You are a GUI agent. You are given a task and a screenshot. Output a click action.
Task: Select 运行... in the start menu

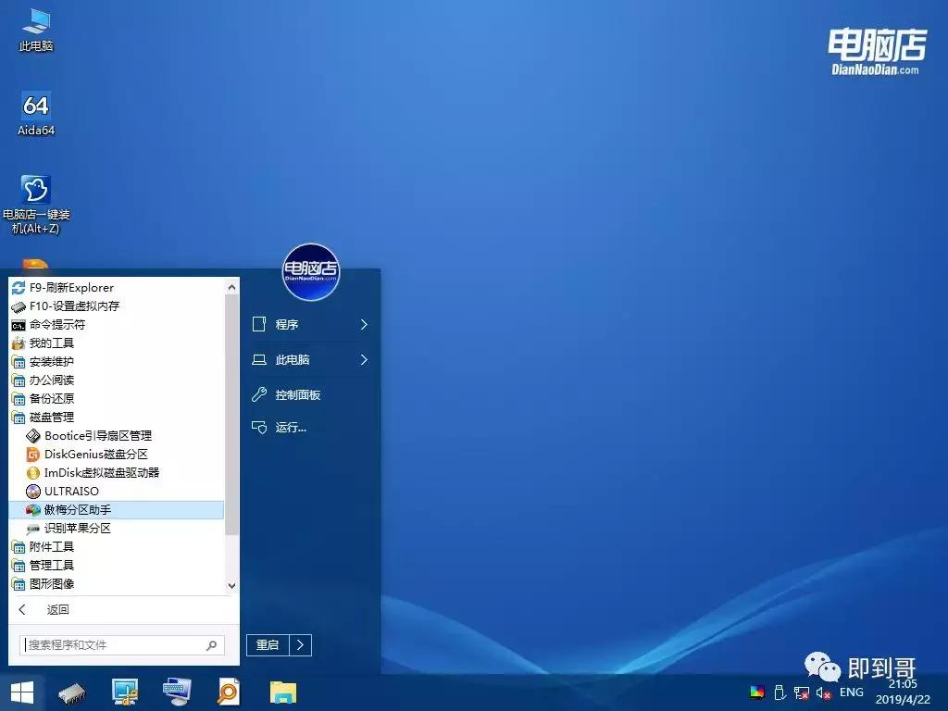coord(289,427)
